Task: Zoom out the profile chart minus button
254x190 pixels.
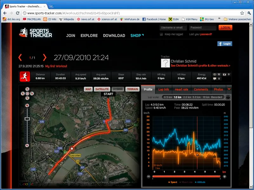Action: (x=149, y=177)
